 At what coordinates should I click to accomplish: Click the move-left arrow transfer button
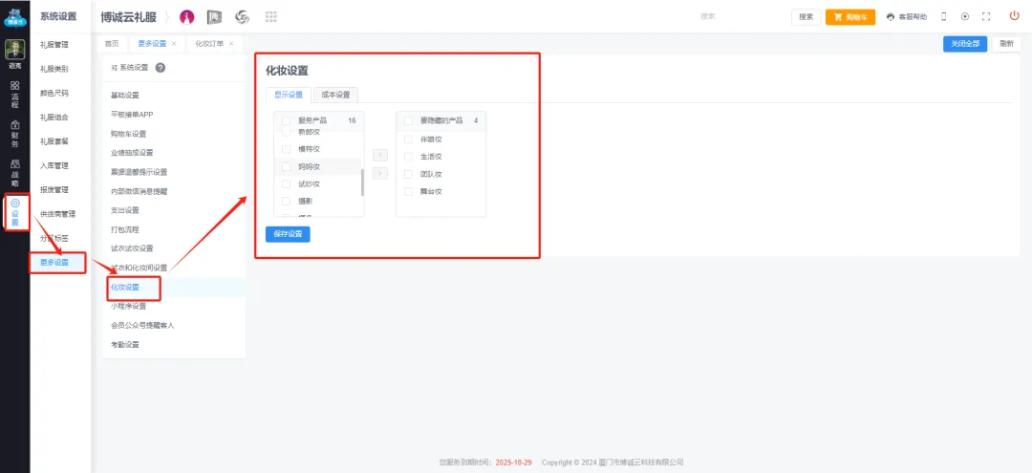tap(379, 154)
